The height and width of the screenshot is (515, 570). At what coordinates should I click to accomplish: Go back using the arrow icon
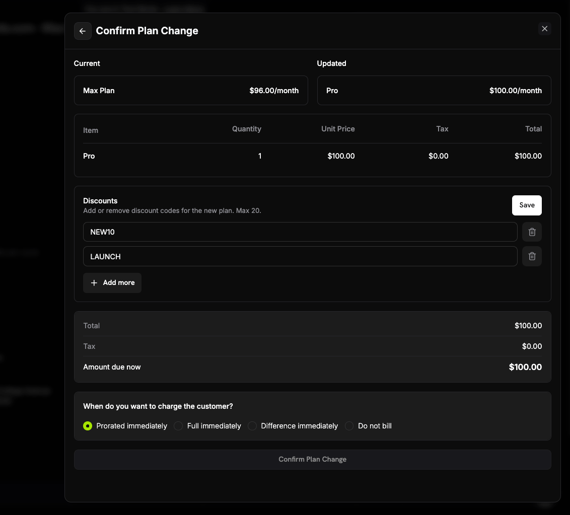click(x=83, y=31)
